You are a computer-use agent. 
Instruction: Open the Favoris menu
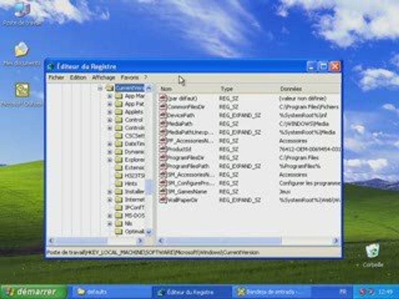pos(130,78)
